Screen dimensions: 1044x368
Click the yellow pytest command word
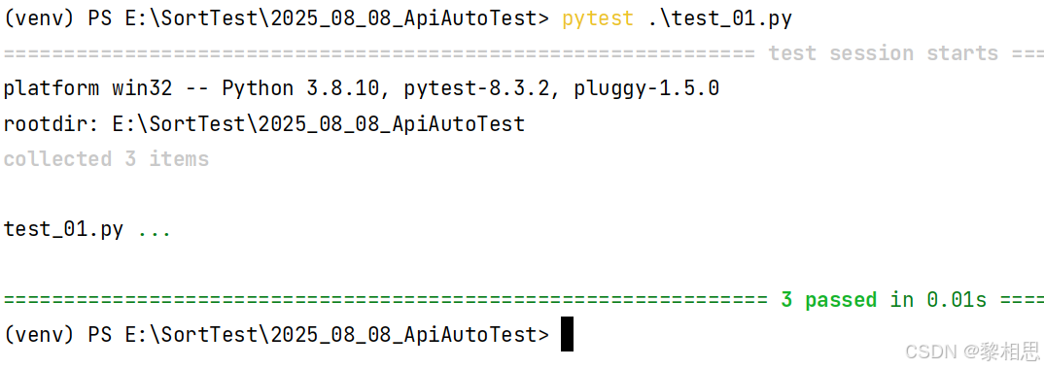[x=597, y=18]
